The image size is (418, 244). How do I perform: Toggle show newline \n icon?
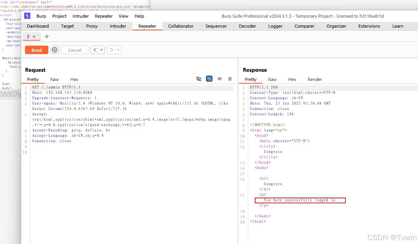pos(219,79)
